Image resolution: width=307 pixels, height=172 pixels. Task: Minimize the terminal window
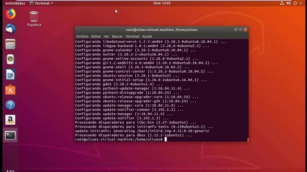236,30
